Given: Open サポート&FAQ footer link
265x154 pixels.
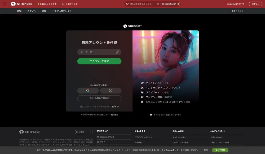Looking at the screenshot, I should (x=216, y=137).
